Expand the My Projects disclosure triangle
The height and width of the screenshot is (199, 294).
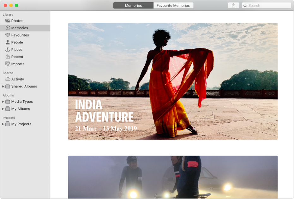tap(3, 124)
